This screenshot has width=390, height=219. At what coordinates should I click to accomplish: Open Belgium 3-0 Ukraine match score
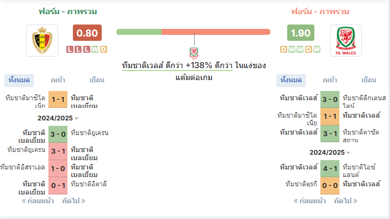(x=58, y=135)
